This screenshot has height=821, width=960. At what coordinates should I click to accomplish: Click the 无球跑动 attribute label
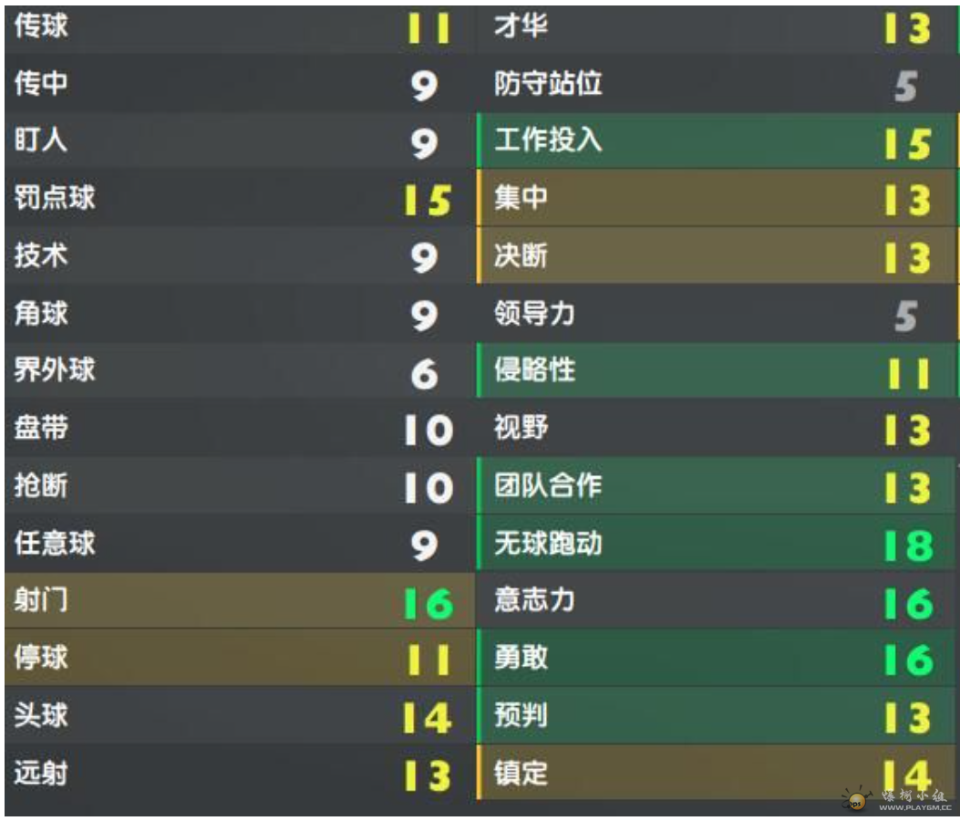coord(548,545)
